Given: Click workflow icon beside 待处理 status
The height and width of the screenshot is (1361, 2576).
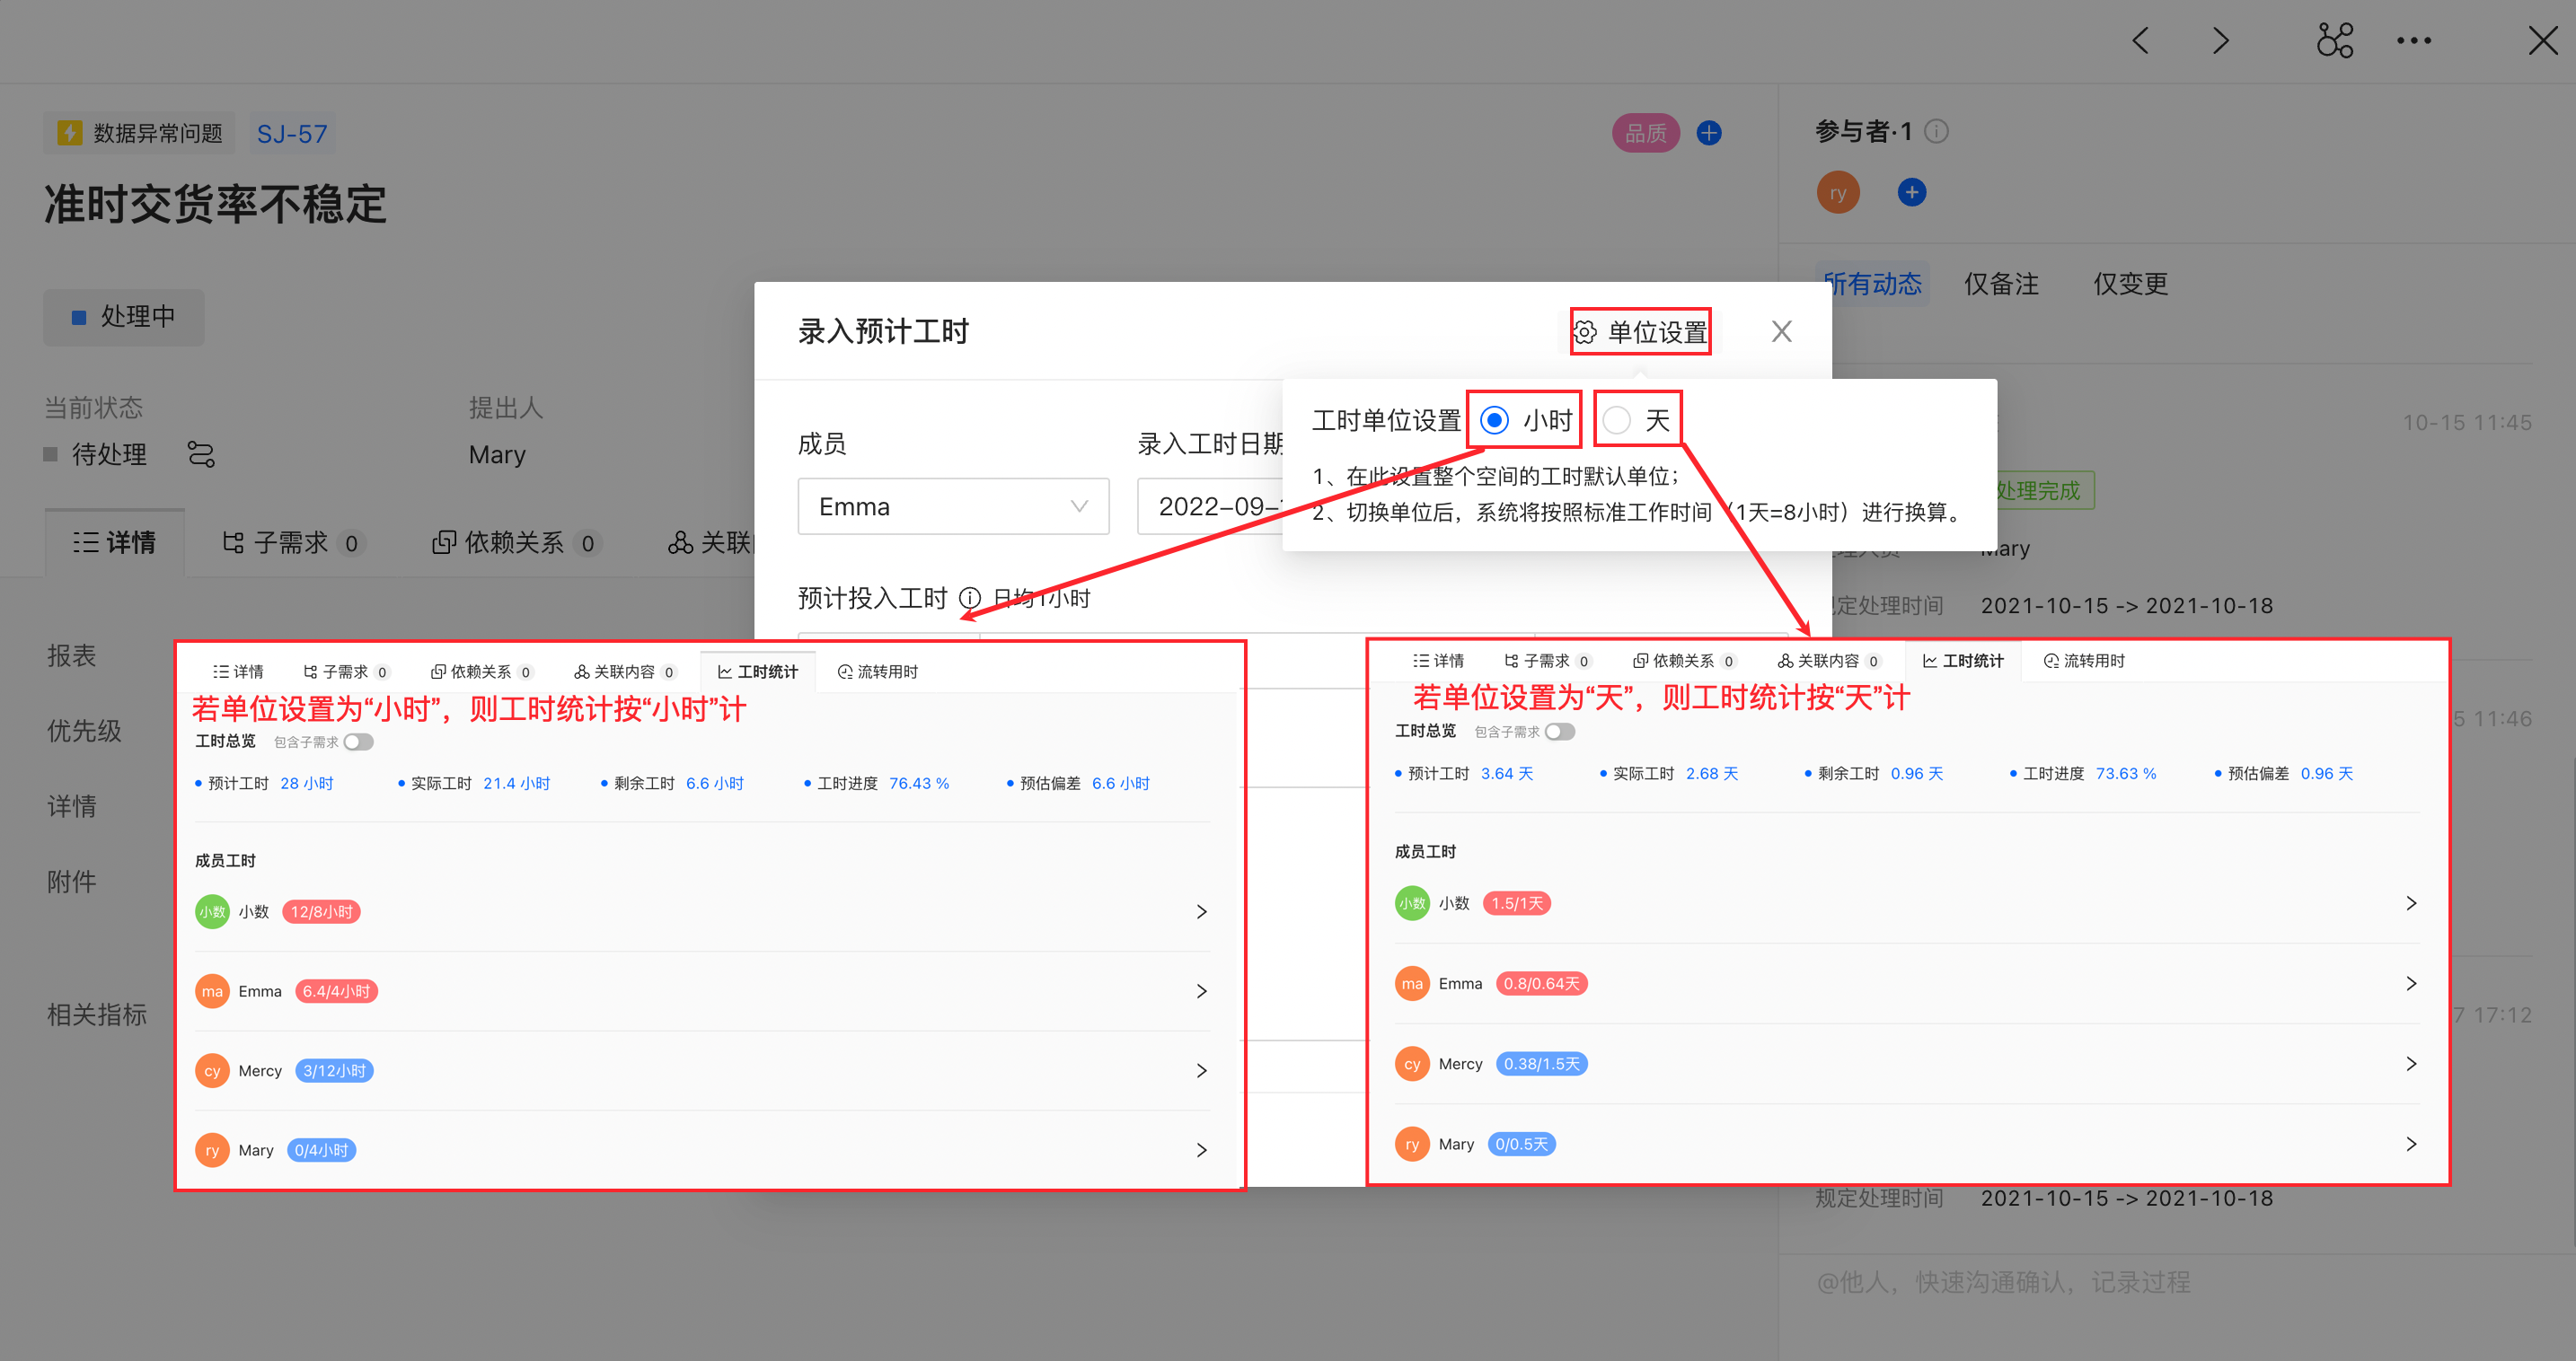Looking at the screenshot, I should click(201, 454).
